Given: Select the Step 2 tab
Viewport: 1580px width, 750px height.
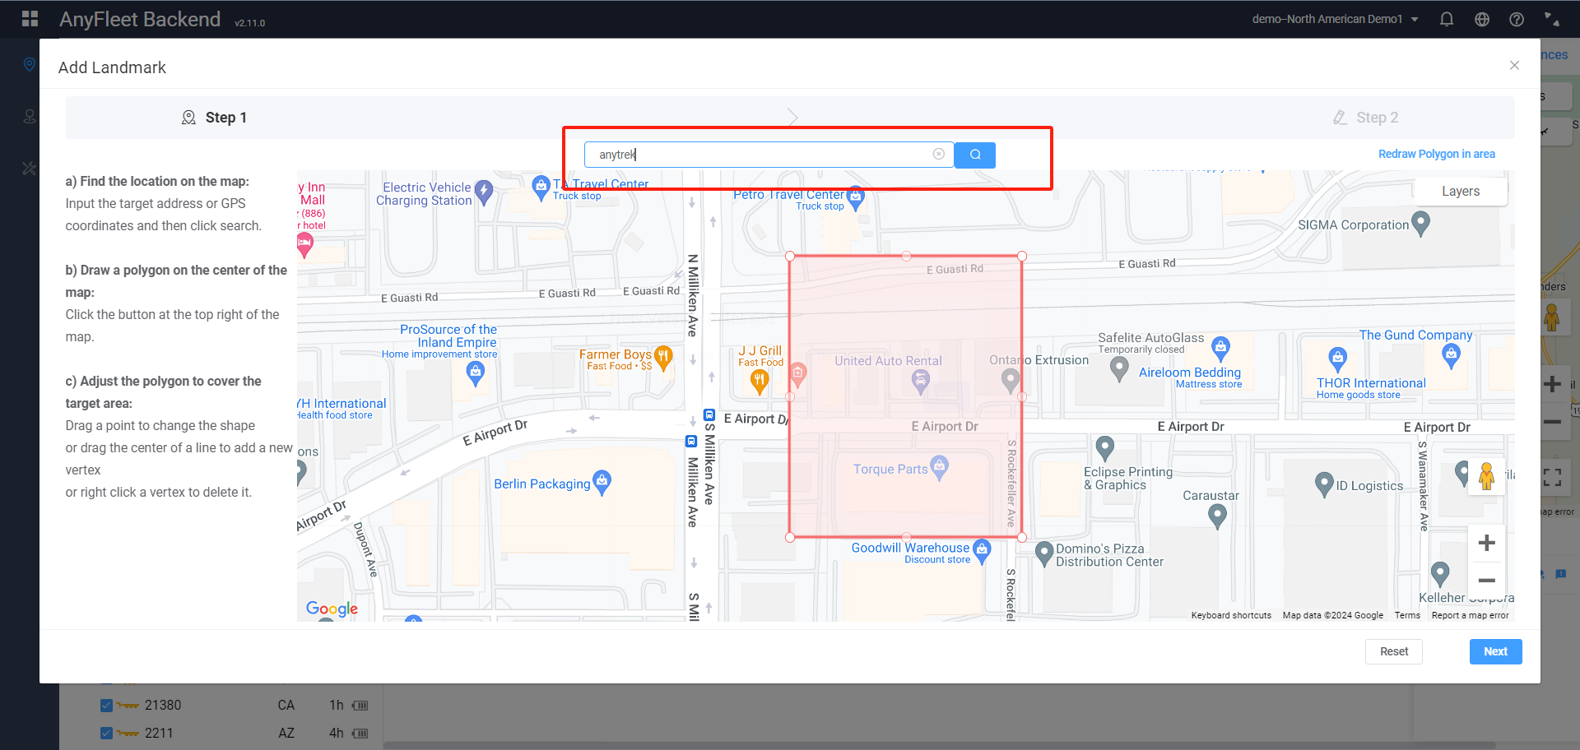Looking at the screenshot, I should [1366, 118].
